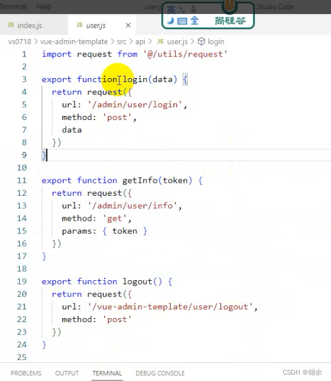The image size is (331, 381).
Task: Click line number 19 in gutter
Action: 22,281
